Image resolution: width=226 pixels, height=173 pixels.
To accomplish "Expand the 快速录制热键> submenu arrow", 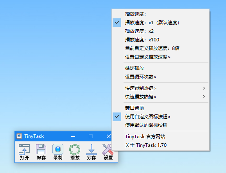I will coord(204,88).
